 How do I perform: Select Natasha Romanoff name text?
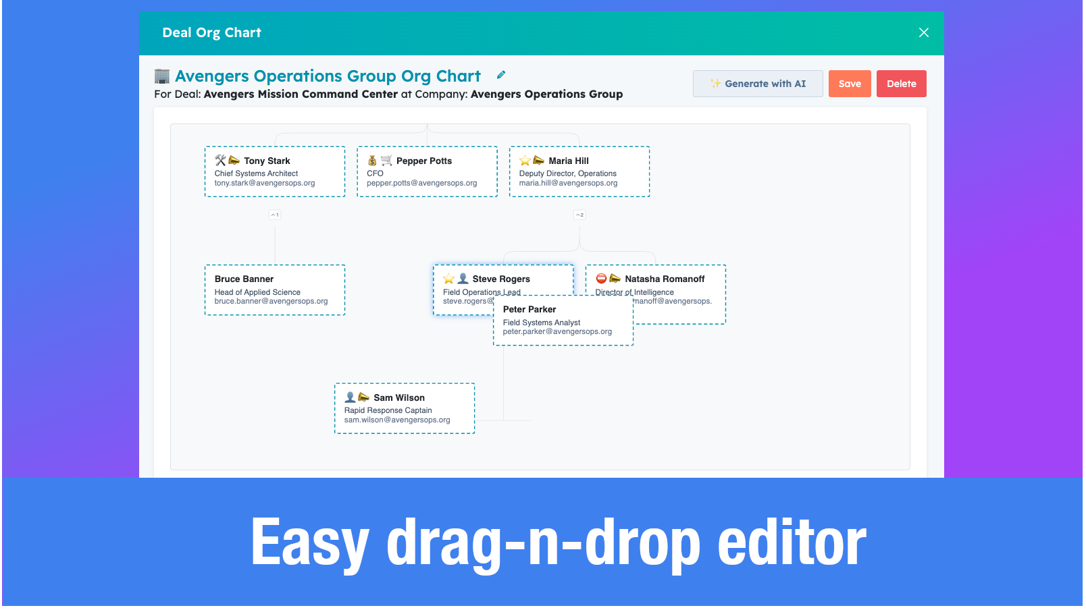tap(665, 279)
